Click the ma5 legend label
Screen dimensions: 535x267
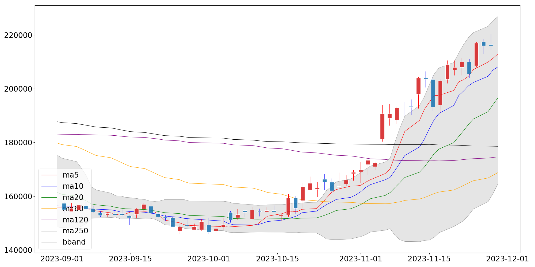pyautogui.click(x=71, y=175)
